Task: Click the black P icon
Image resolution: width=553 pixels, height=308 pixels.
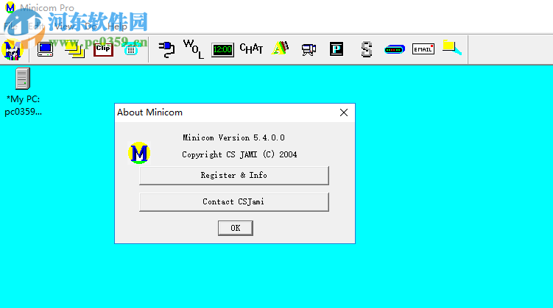Action: pos(337,49)
